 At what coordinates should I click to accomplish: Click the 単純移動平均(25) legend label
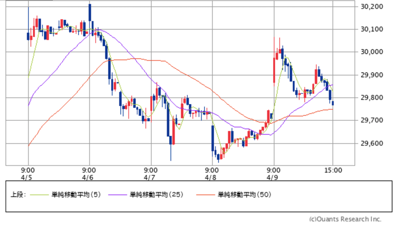[157, 195]
